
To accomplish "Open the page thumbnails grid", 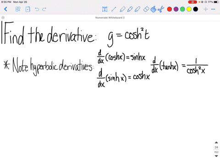I will point(18,9).
